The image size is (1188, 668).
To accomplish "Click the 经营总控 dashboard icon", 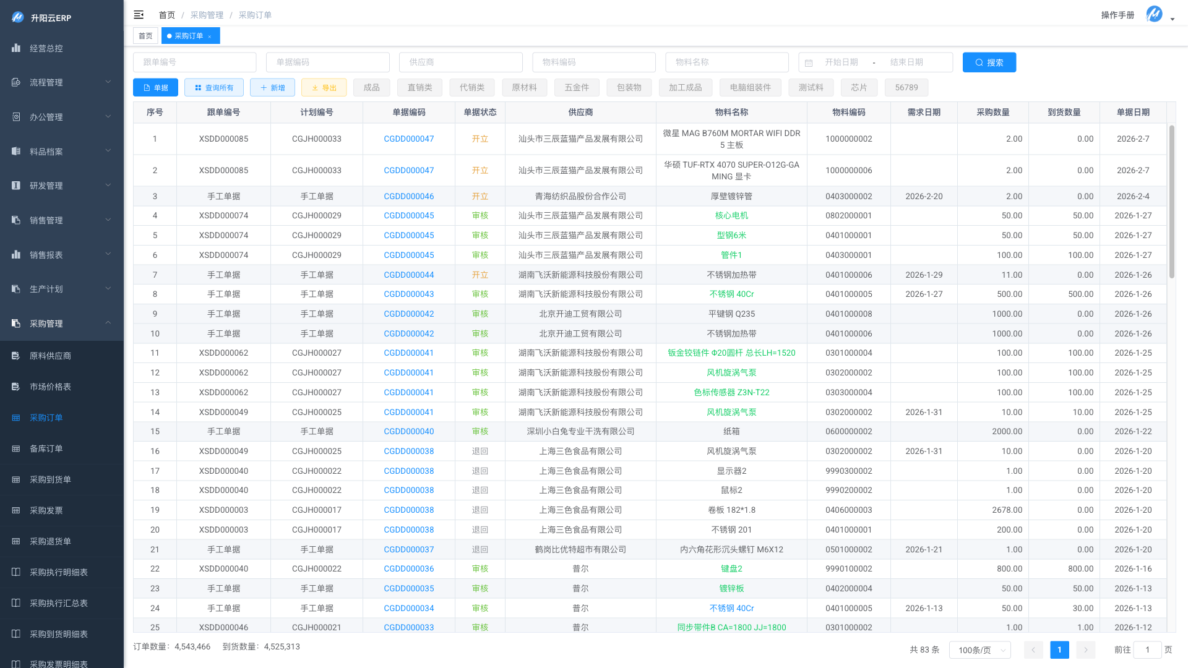I will click(x=16, y=48).
